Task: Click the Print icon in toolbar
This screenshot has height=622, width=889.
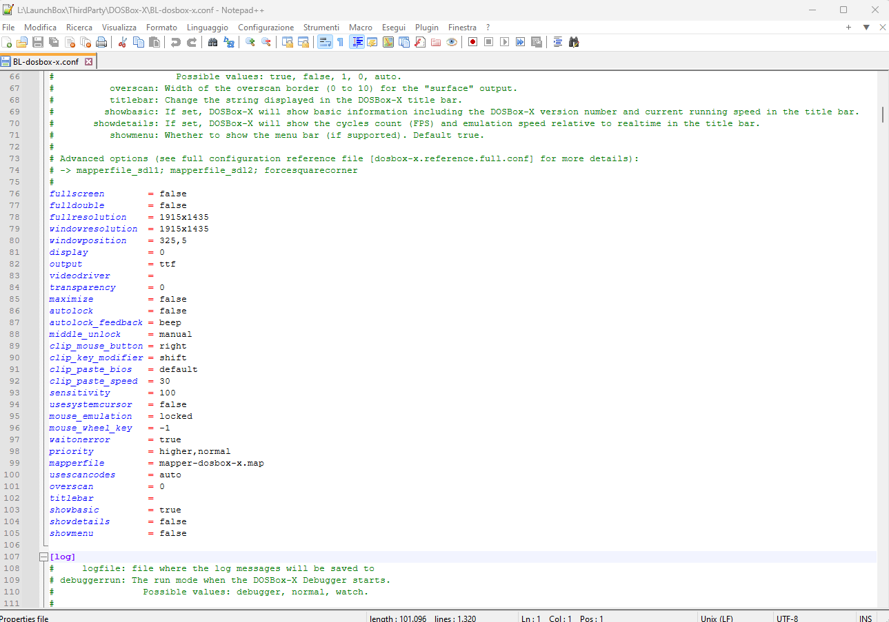Action: (x=101, y=42)
